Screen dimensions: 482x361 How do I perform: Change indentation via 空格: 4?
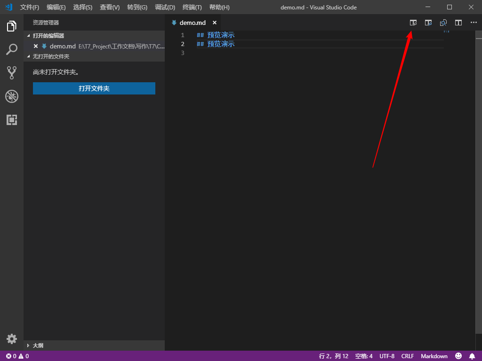tap(364, 356)
